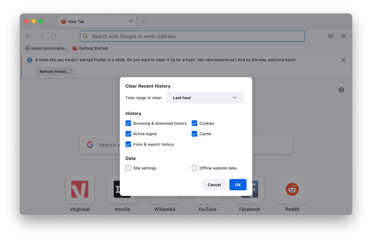Click the macOS green fullscreen button
Screen dimensions: 372x241
tap(41, 21)
